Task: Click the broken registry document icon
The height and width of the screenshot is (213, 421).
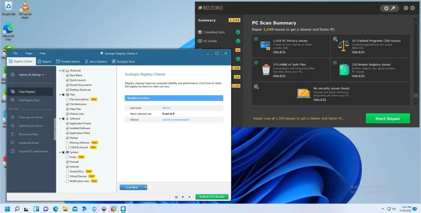Action: pyautogui.click(x=344, y=70)
